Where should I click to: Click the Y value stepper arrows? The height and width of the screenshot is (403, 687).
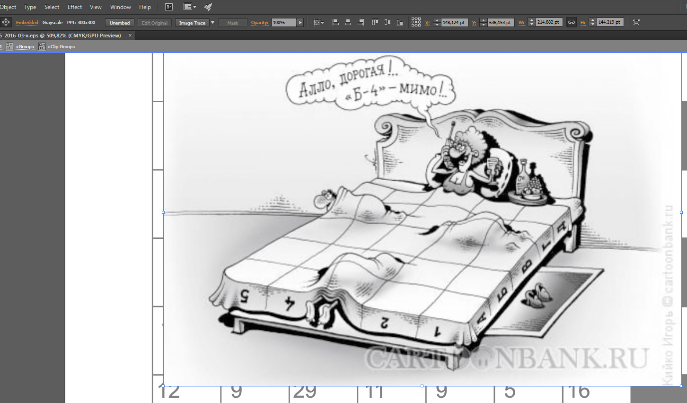[x=483, y=22]
